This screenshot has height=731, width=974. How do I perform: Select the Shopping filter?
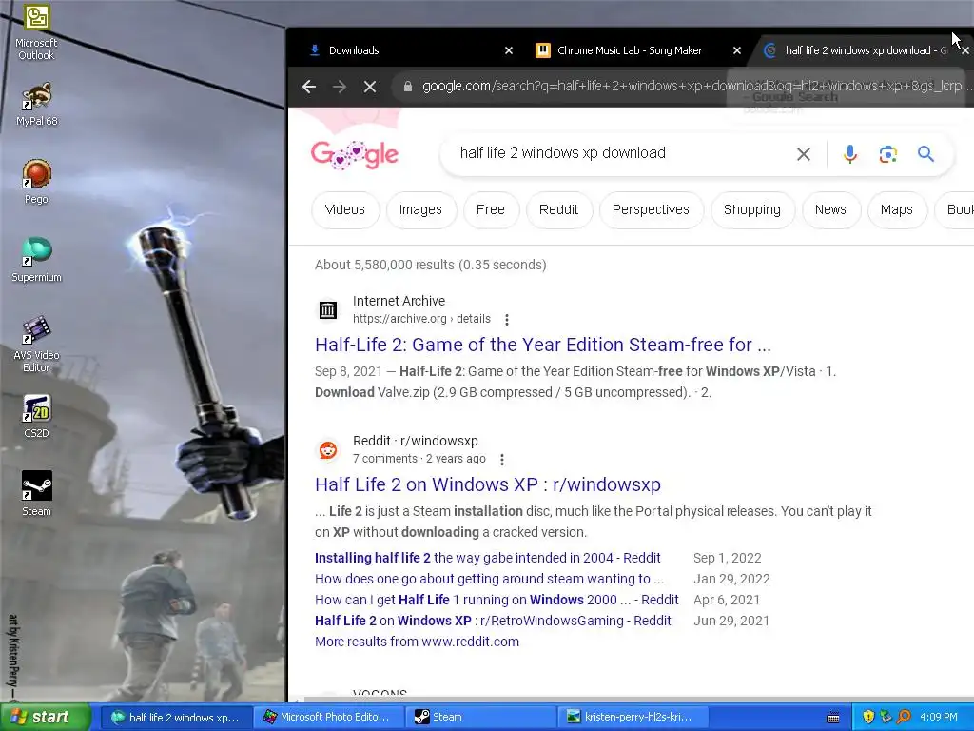click(x=752, y=210)
